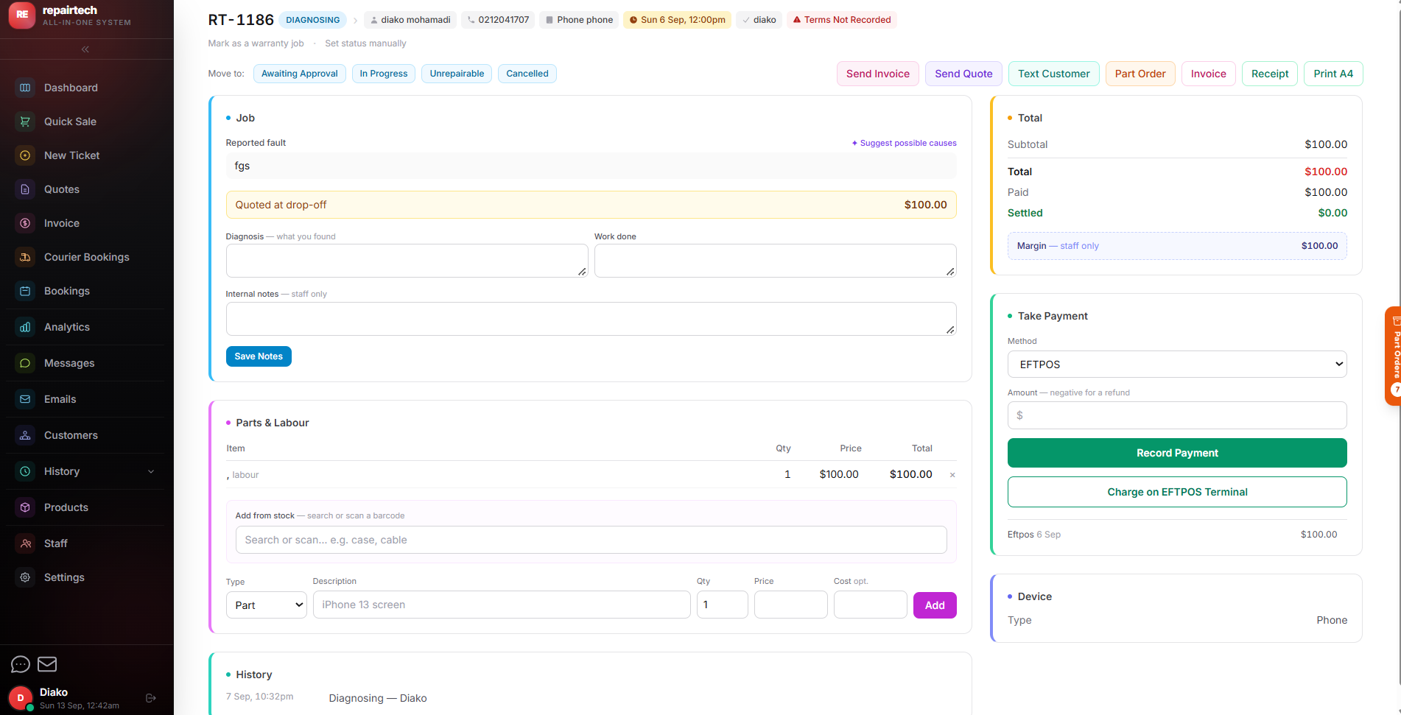Remove the labour line item with ×
The width and height of the screenshot is (1401, 715).
952,475
